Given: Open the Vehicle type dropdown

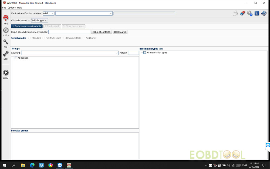Looking at the screenshot, I should [x=39, y=20].
